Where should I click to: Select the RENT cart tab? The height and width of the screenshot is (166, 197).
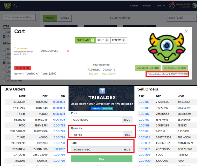click(103, 40)
